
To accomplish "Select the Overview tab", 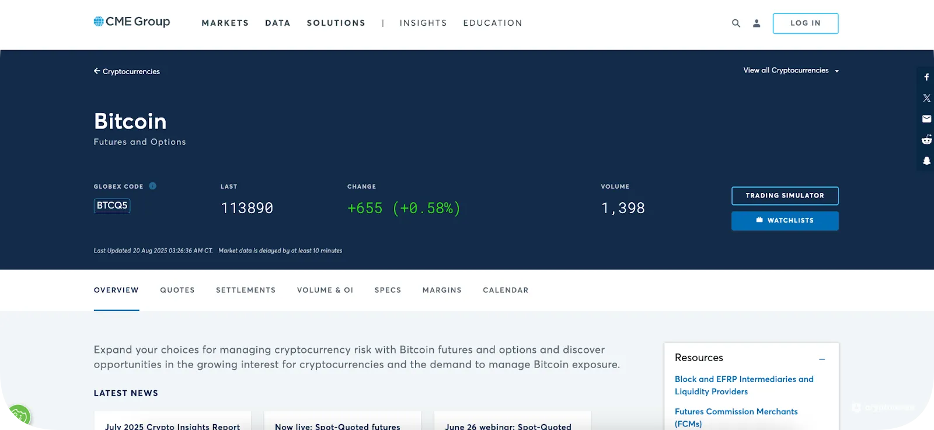I will click(116, 290).
